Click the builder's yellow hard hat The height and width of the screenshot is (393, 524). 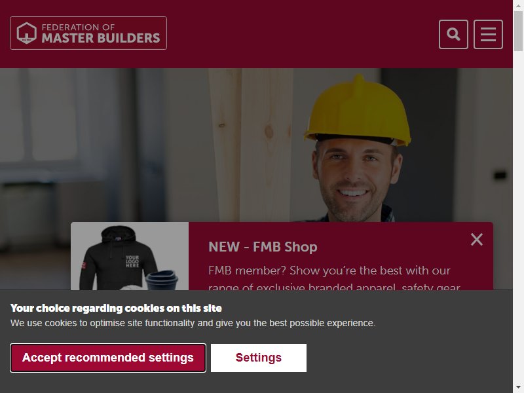[358, 110]
